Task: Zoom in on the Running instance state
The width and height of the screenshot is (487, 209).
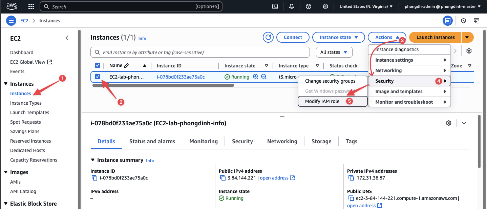Action: (x=256, y=77)
